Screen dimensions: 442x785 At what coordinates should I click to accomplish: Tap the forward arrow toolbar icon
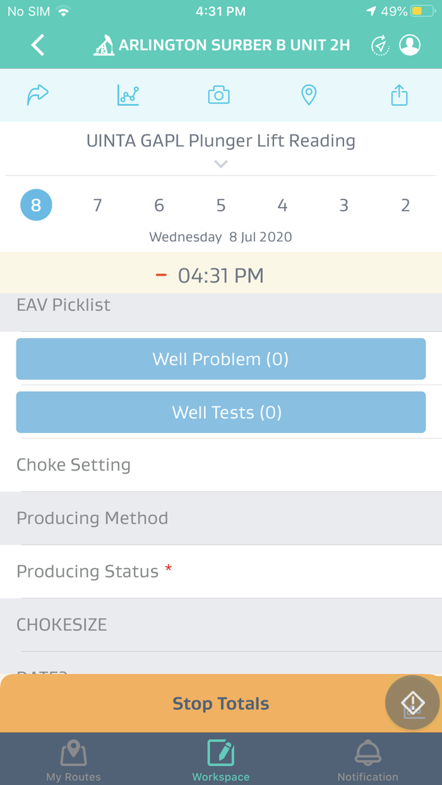[38, 95]
